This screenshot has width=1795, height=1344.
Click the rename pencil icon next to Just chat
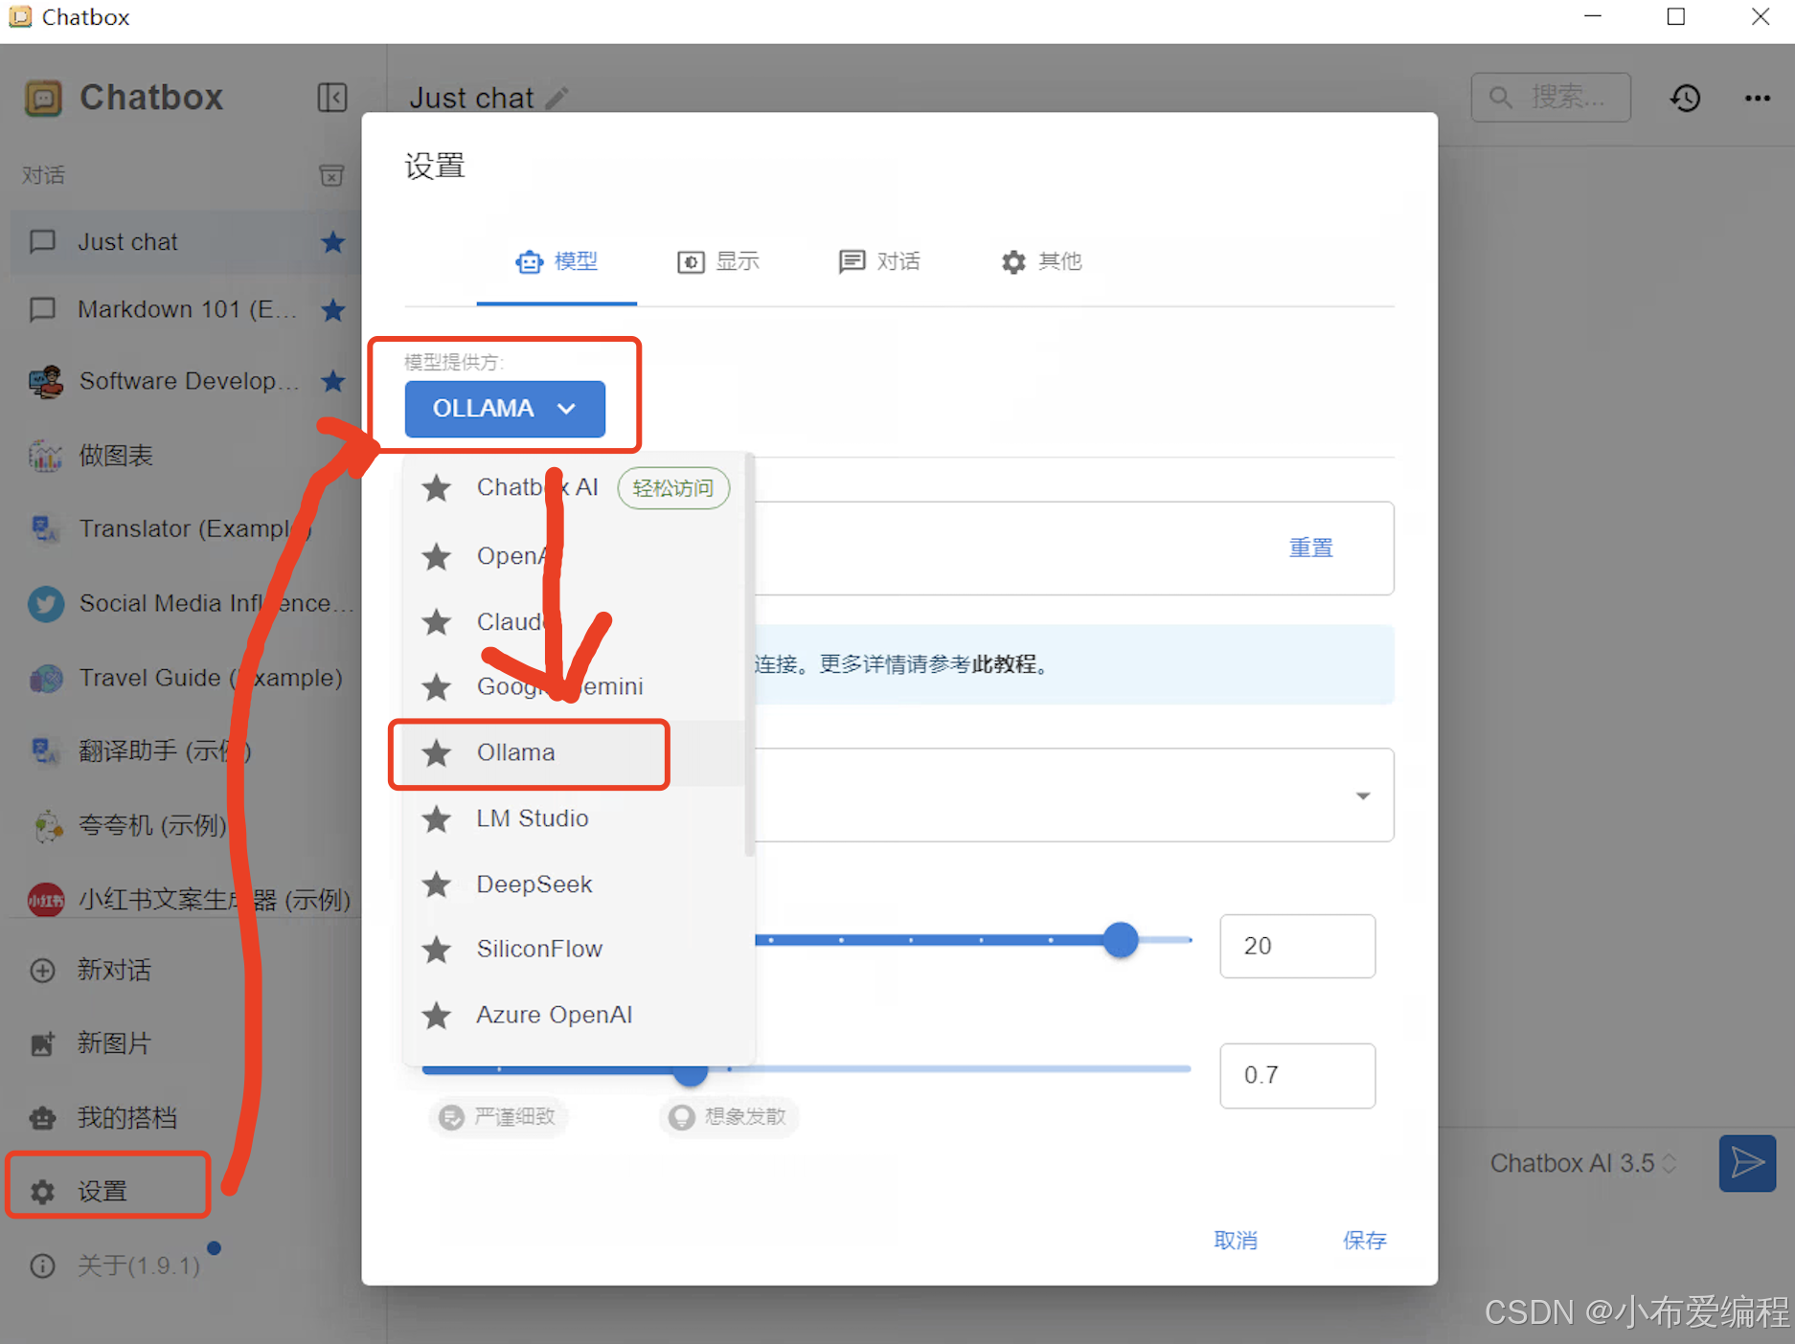point(557,98)
